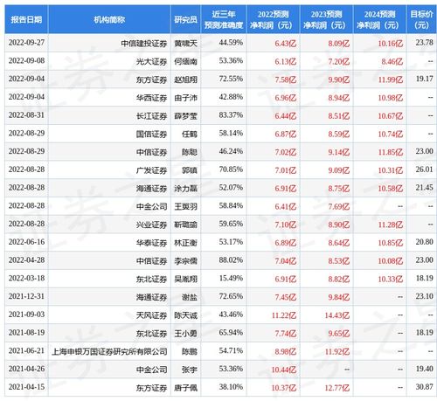Click the 2023预测净利润 column header

coord(326,19)
